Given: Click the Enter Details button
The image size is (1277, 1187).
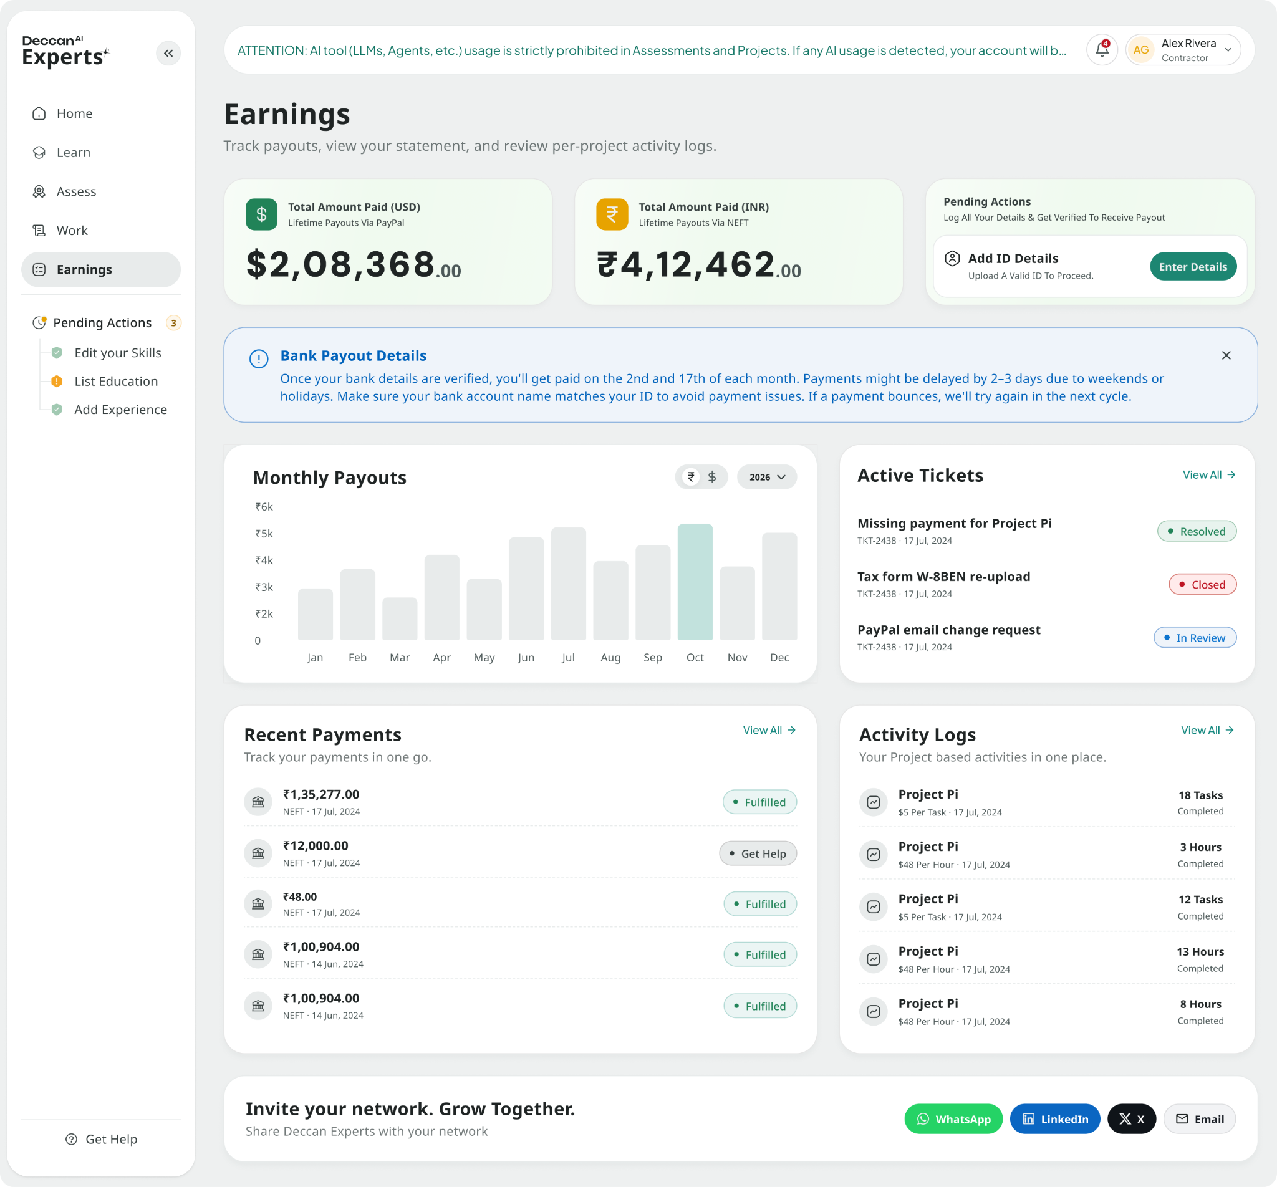Looking at the screenshot, I should click(x=1193, y=267).
